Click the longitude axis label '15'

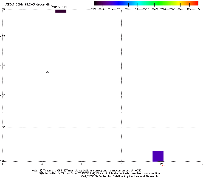(201, 164)
